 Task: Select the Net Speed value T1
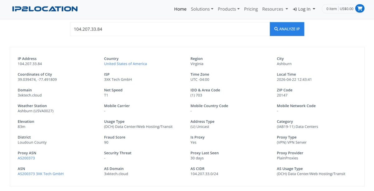pyautogui.click(x=106, y=95)
